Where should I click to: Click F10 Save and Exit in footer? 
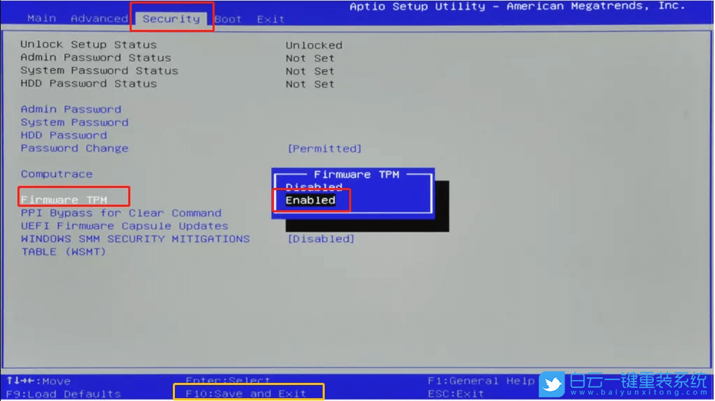click(248, 392)
